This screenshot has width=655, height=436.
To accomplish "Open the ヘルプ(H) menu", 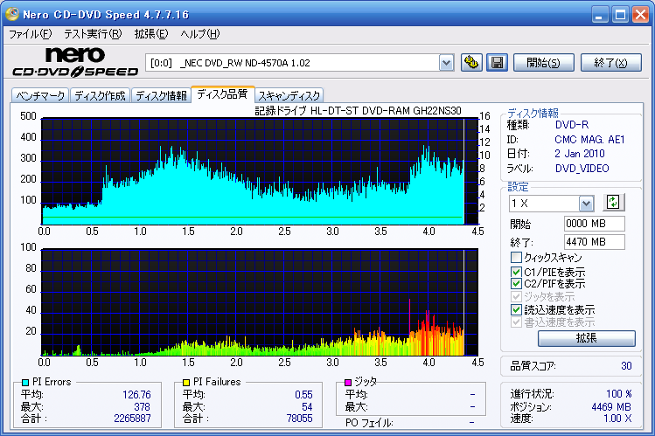I will click(200, 34).
